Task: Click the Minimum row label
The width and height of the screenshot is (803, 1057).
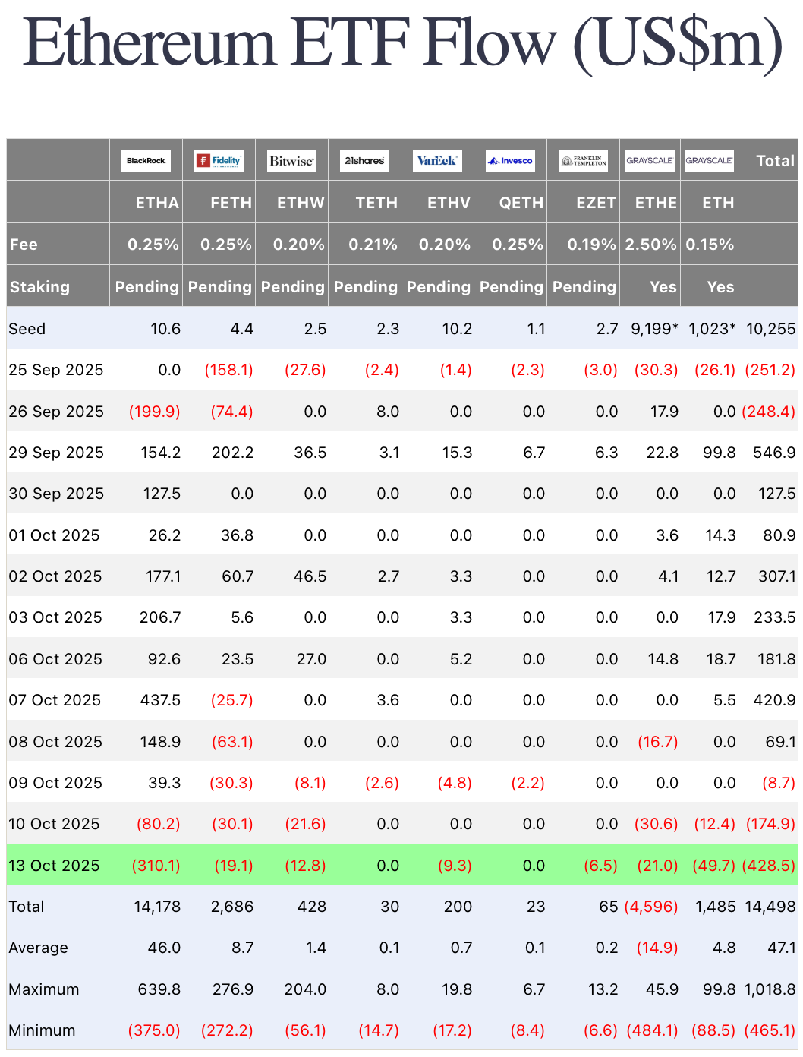Action: coord(42,1030)
